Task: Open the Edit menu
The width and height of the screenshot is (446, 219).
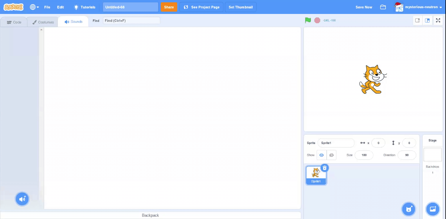Action: 60,7
